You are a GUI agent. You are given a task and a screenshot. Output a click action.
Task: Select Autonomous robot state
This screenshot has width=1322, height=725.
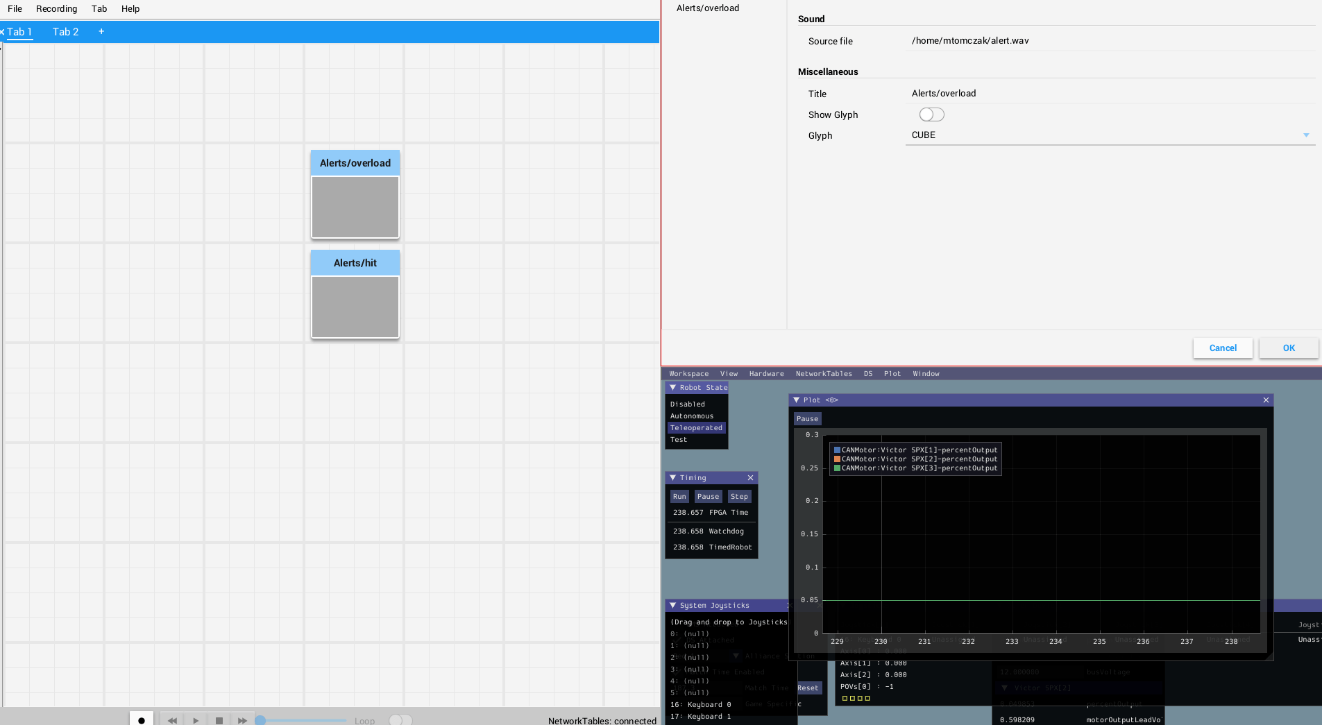pos(691,416)
